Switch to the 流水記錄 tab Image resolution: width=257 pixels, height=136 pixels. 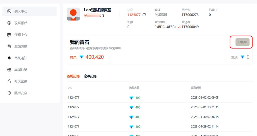90,76
